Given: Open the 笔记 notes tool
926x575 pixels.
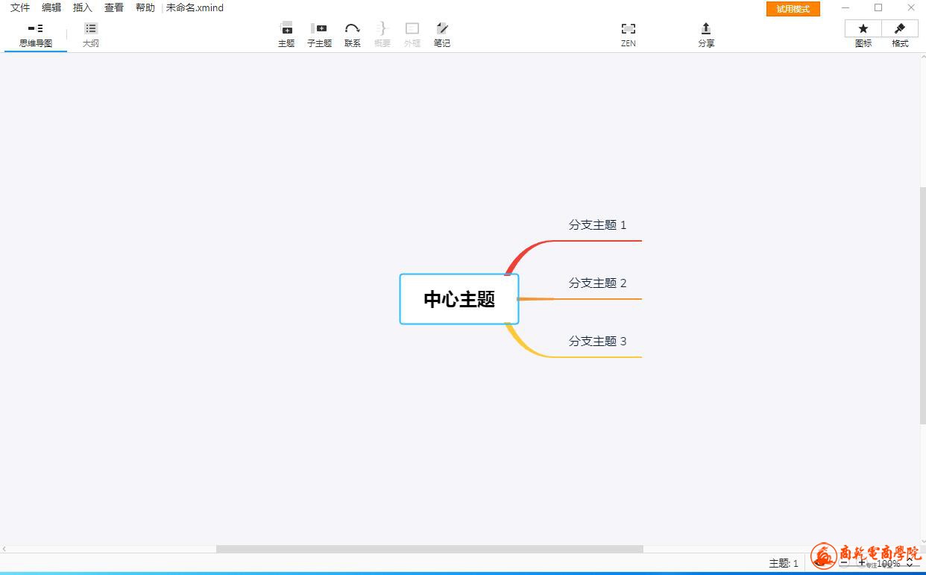Looking at the screenshot, I should (x=442, y=34).
